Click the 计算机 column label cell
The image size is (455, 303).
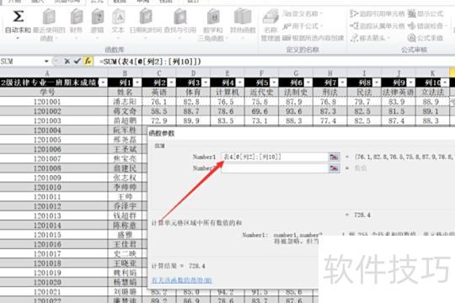point(227,93)
